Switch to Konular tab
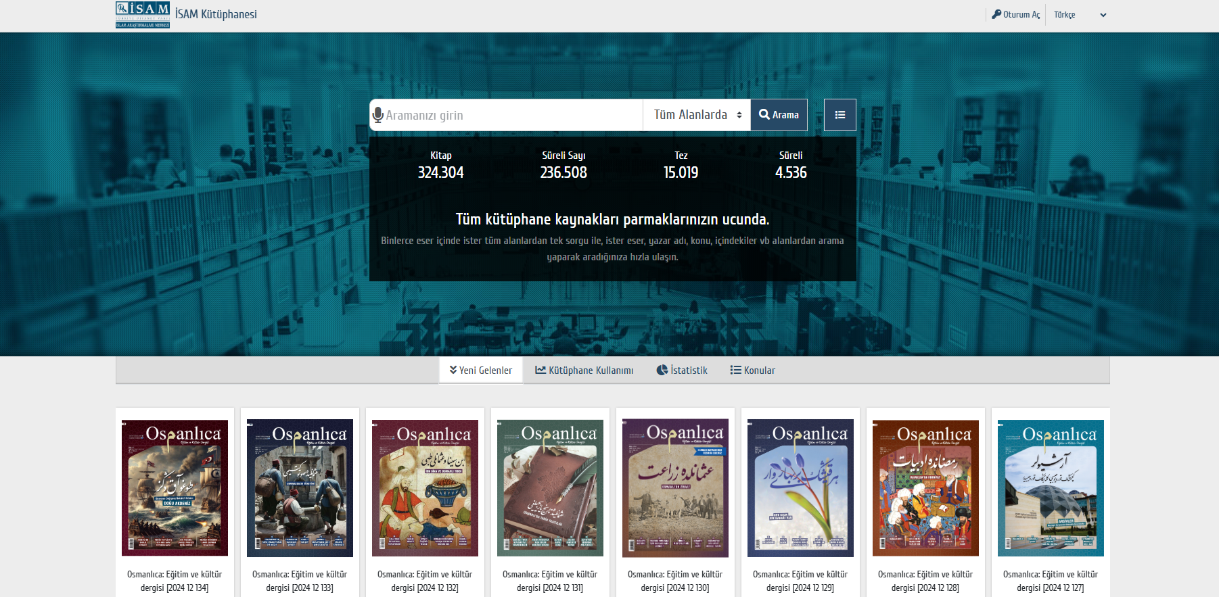Image resolution: width=1219 pixels, height=597 pixels. [753, 371]
